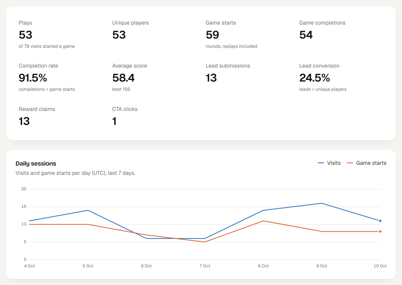Image resolution: width=402 pixels, height=285 pixels.
Task: Click the blue Visits endpoint dot
Action: point(380,221)
